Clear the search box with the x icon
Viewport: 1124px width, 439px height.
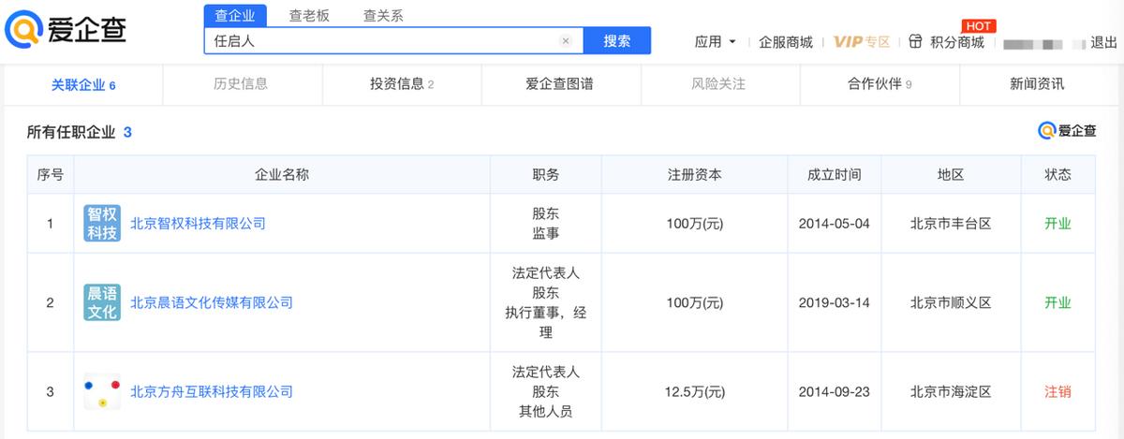click(x=566, y=41)
